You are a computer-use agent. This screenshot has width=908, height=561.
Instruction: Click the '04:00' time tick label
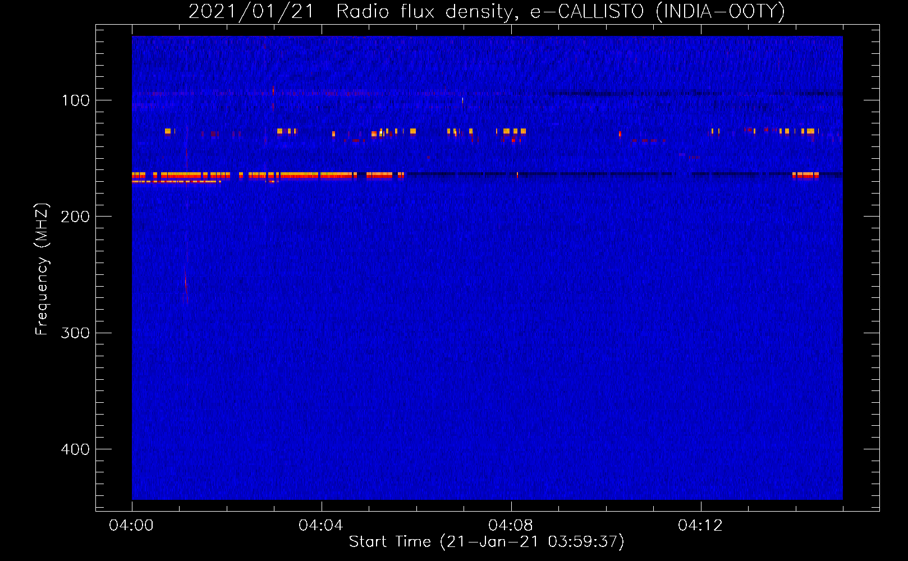(131, 525)
